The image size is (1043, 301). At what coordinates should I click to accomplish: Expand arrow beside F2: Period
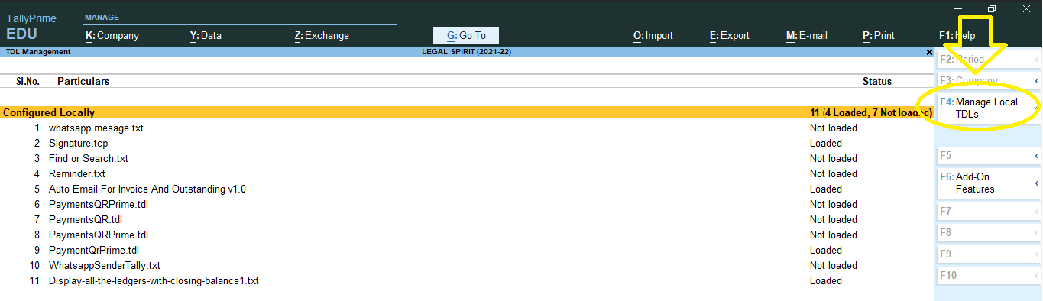1037,59
